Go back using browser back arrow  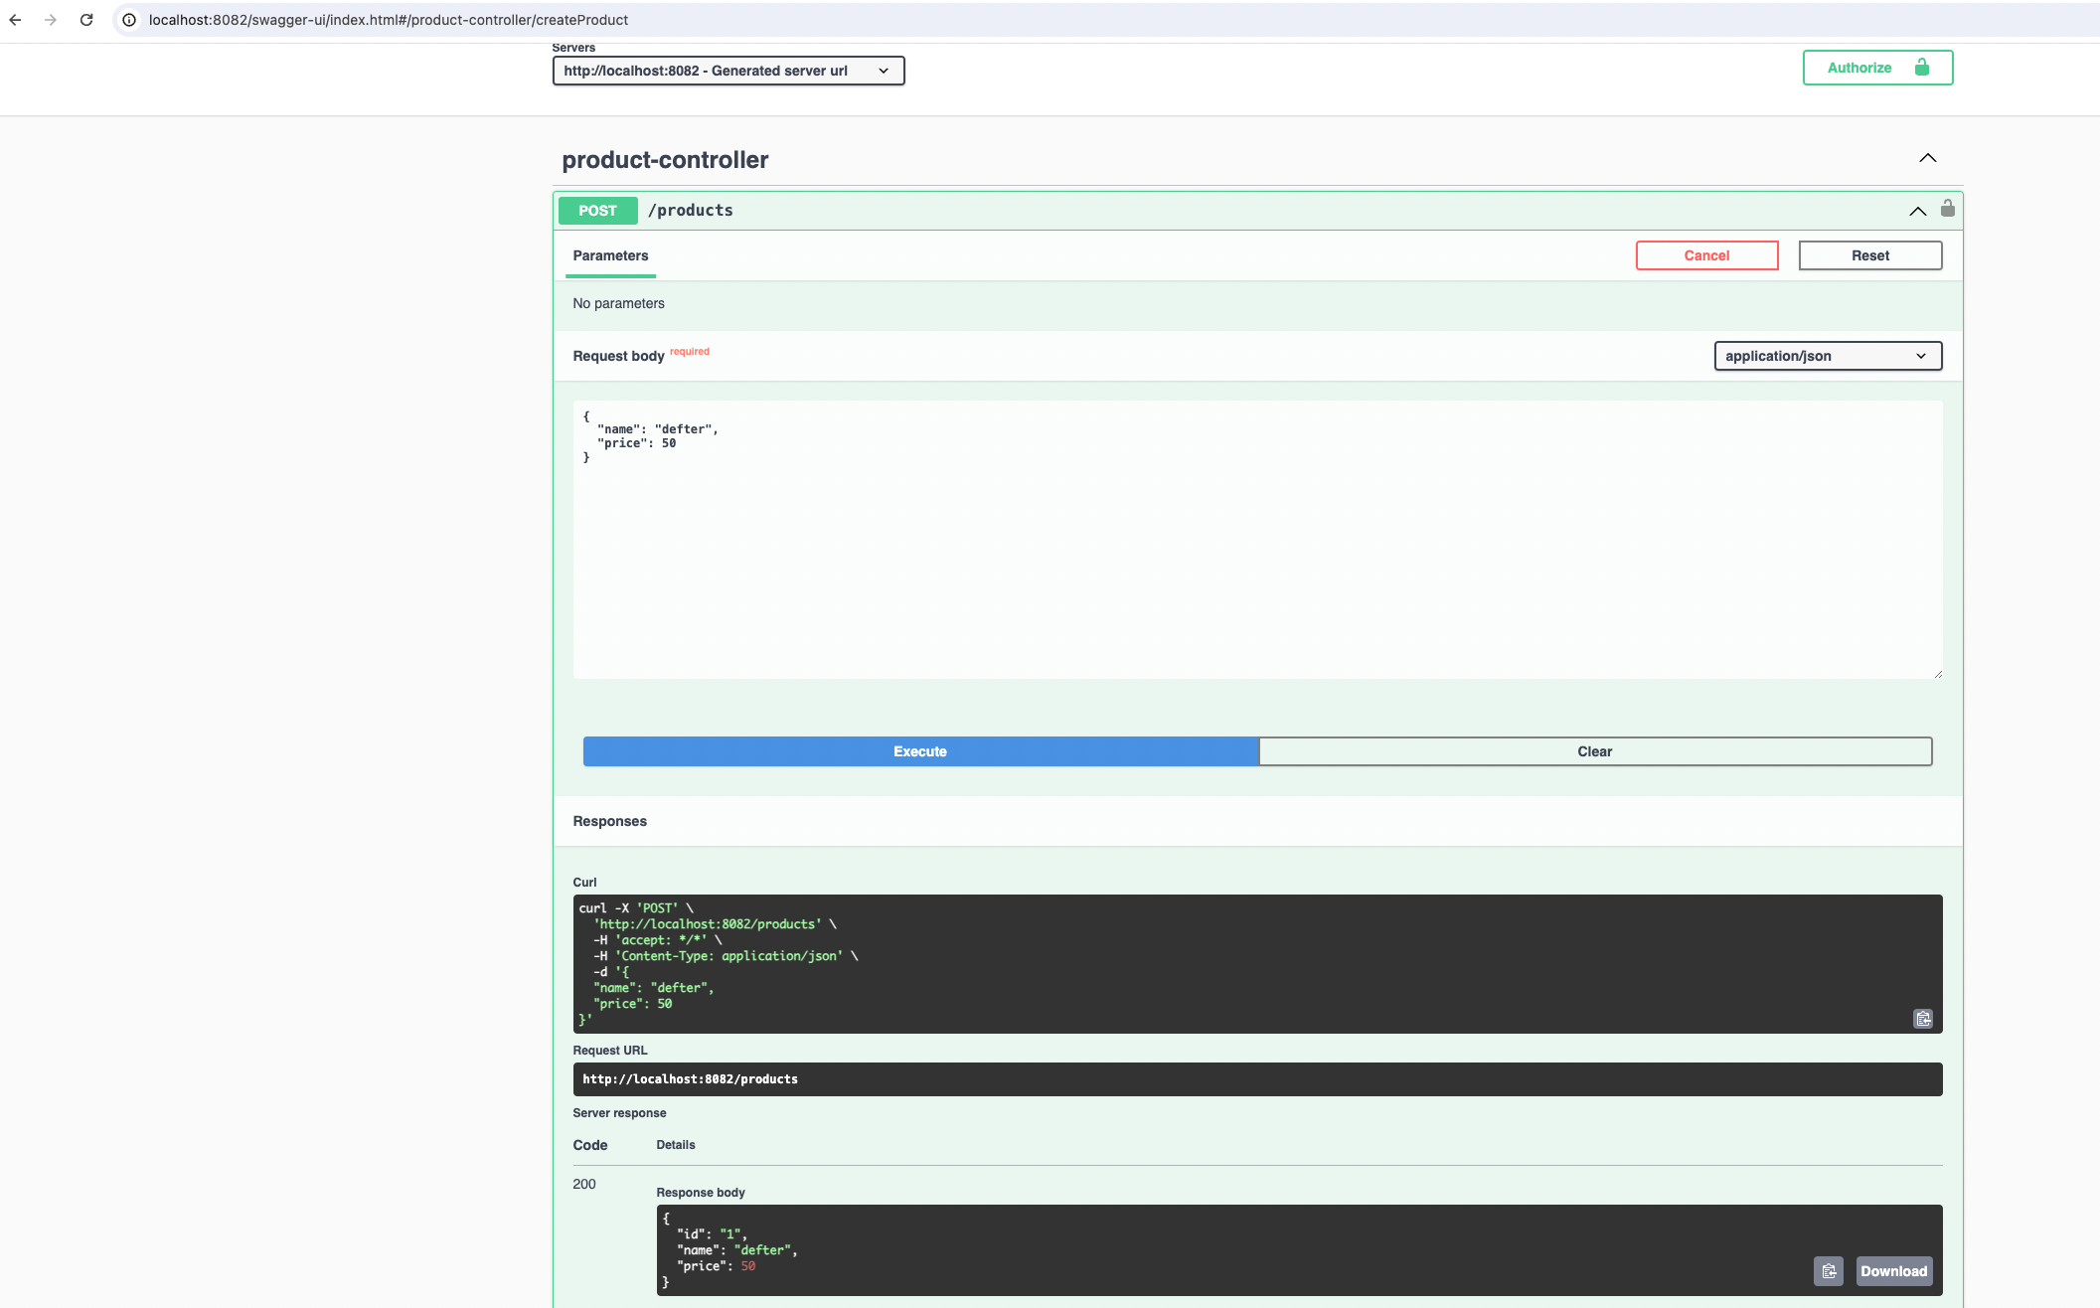tap(15, 20)
